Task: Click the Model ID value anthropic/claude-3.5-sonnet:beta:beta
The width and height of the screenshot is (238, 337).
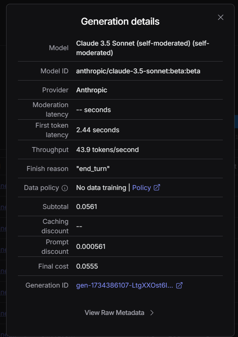Action: tap(138, 71)
